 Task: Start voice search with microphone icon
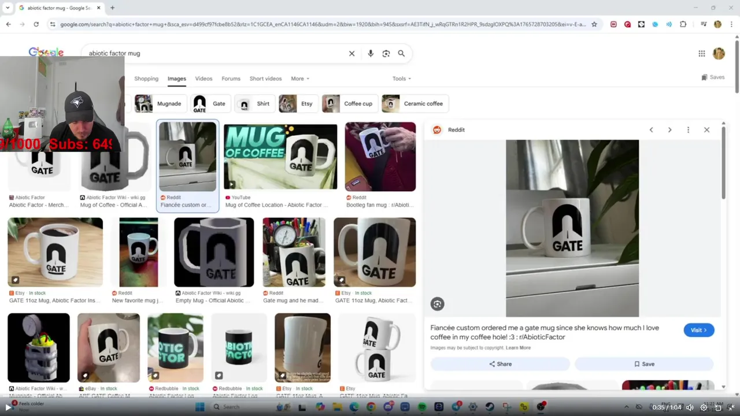371,53
